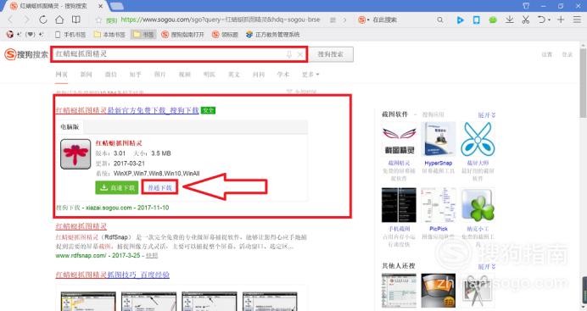Screen dimensions: 587x311
Task: Click the 登录 link at top right
Action: (567, 54)
